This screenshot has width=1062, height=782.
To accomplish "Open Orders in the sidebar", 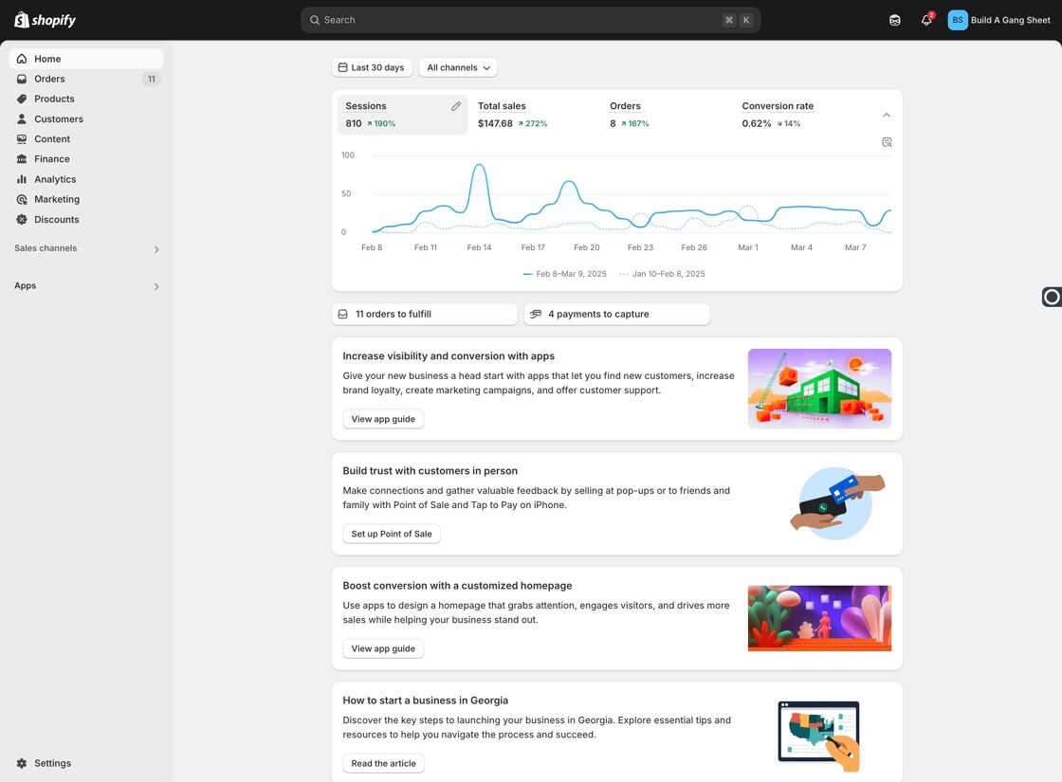I will (86, 80).
